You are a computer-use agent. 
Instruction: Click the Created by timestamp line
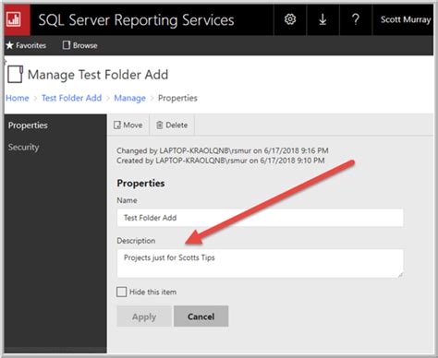point(221,161)
